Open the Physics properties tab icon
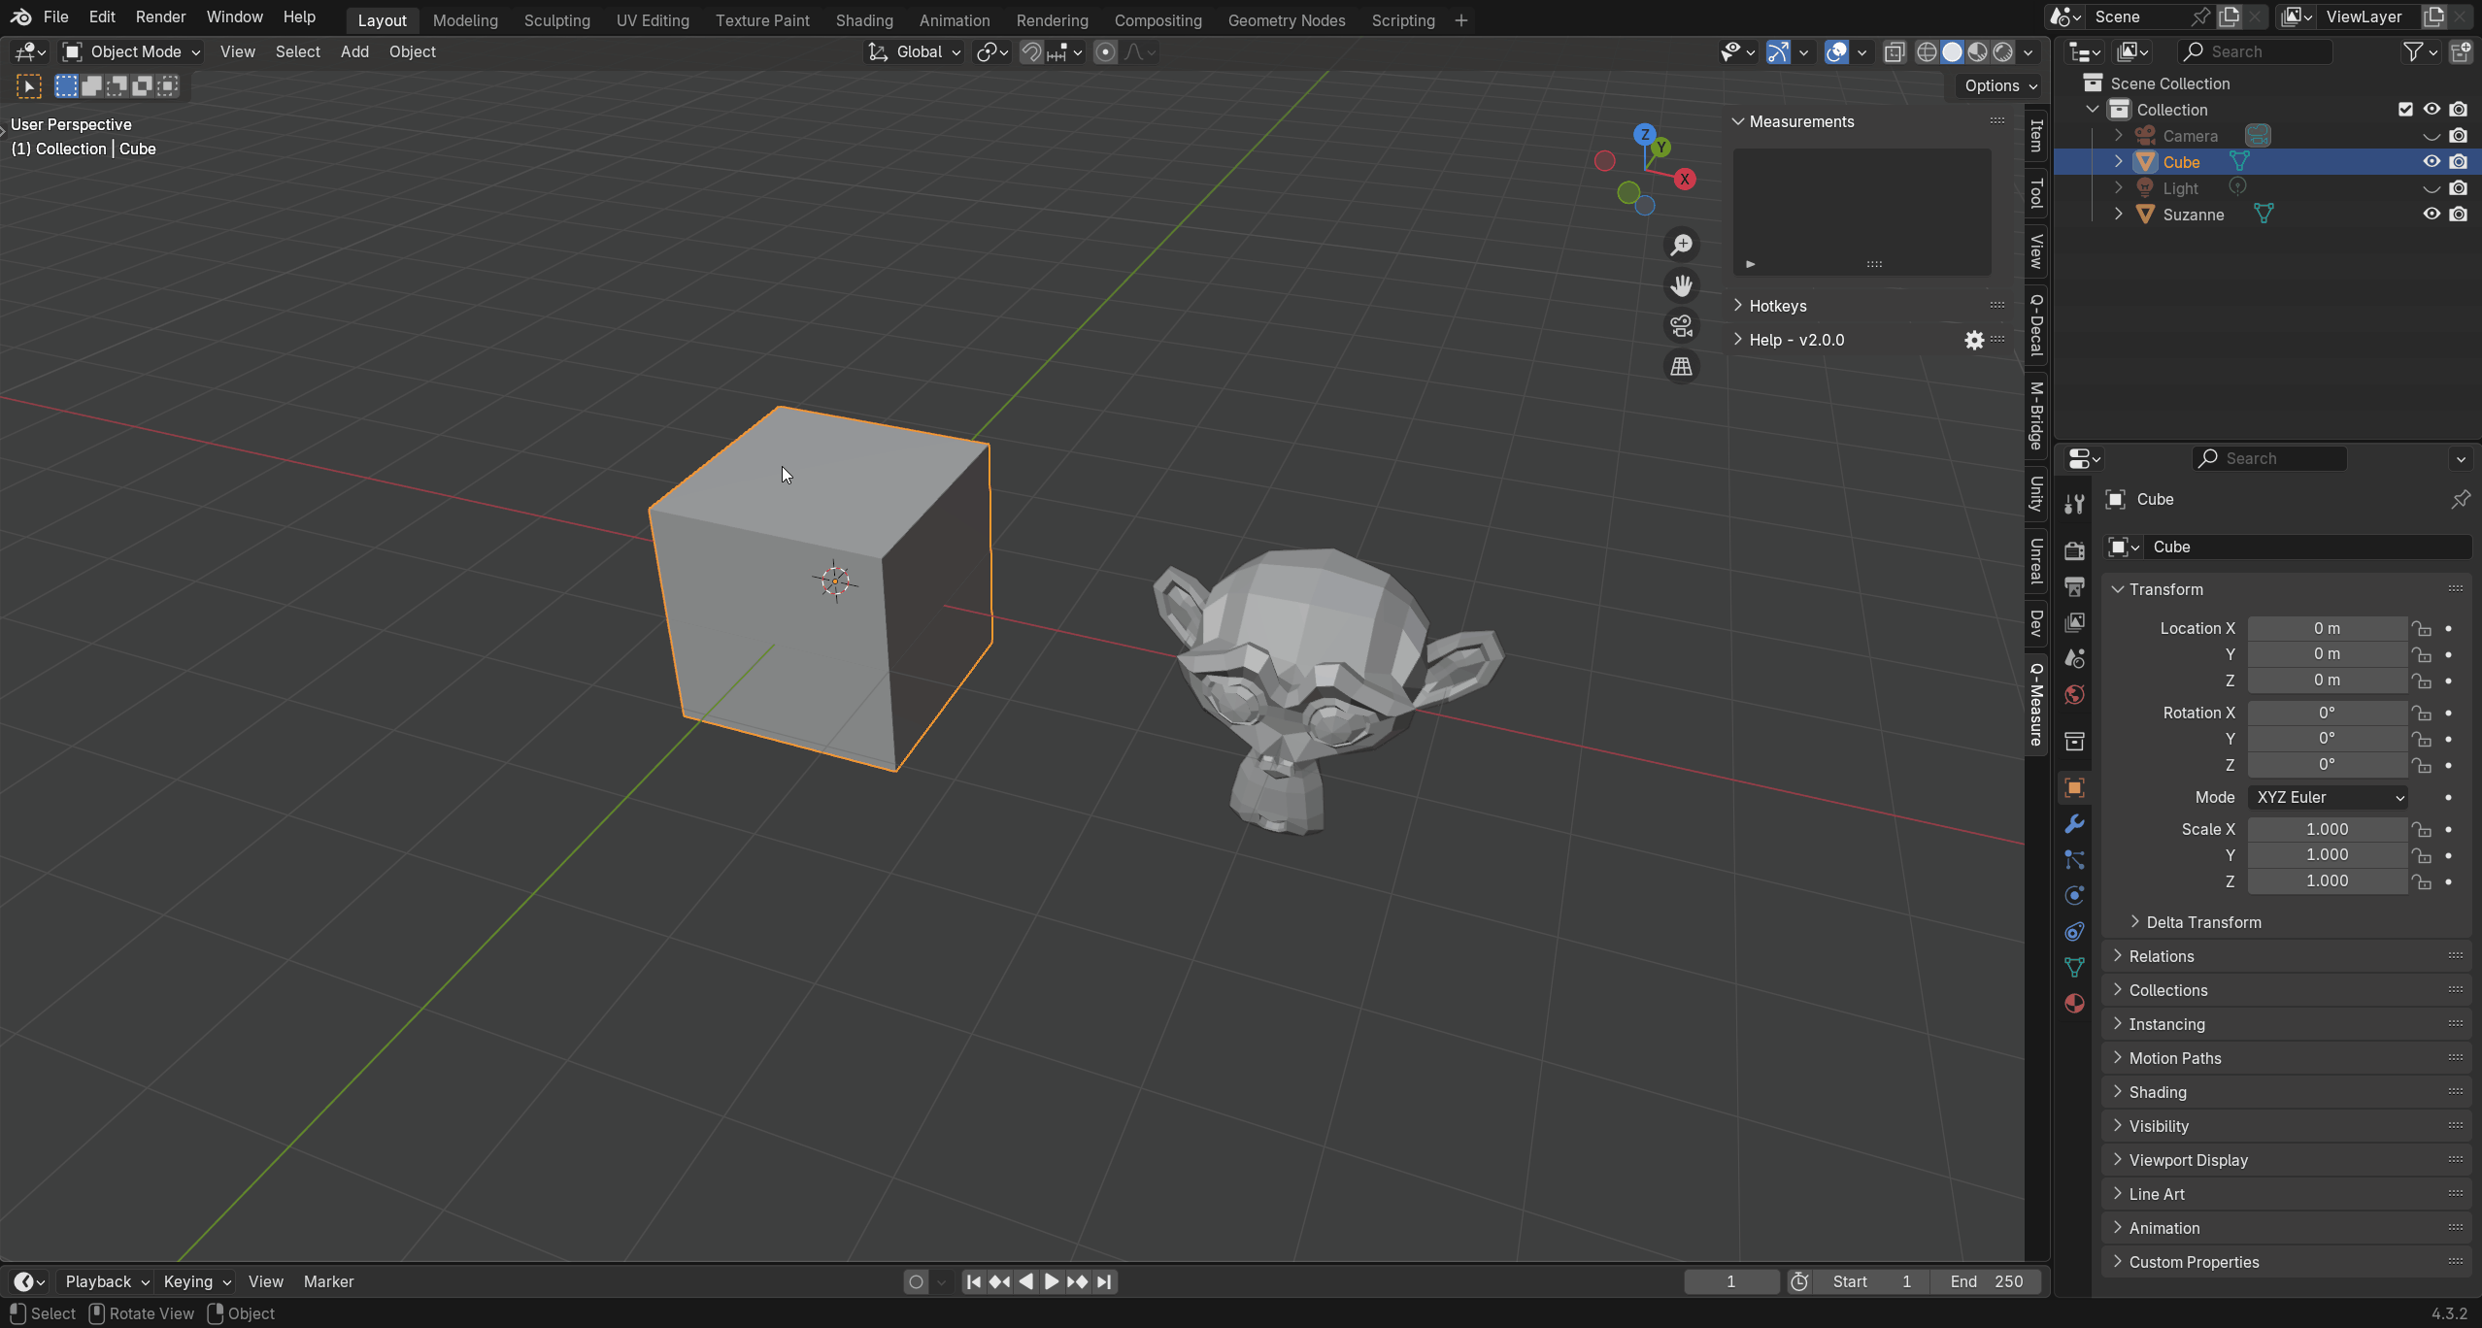This screenshot has height=1328, width=2482. coord(2074,895)
